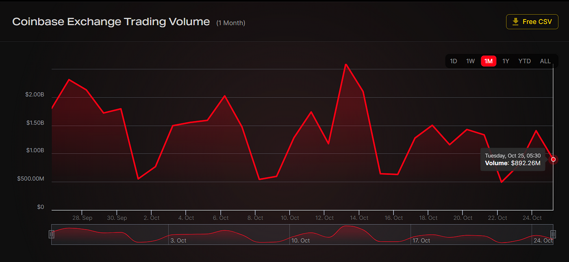Click the Volume: $892.26M tooltip value
Image resolution: width=569 pixels, height=262 pixels.
(x=513, y=163)
